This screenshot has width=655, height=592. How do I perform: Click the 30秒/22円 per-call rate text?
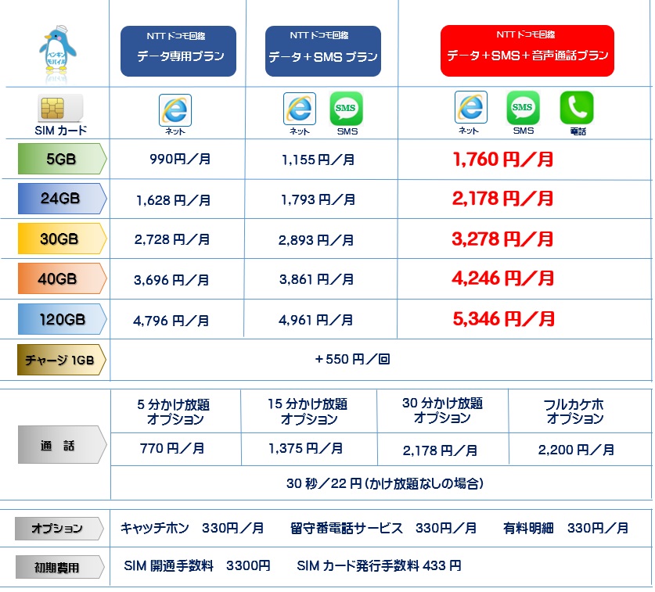385,483
